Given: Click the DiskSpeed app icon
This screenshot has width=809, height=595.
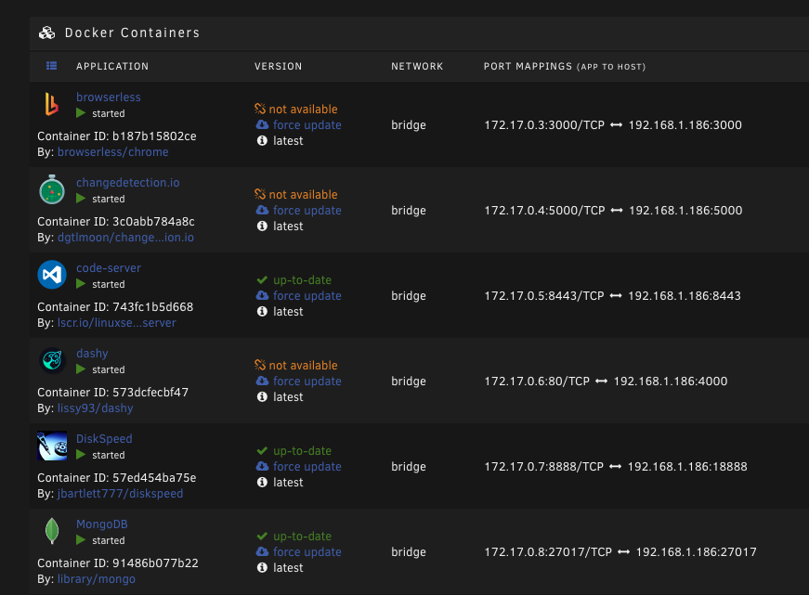Looking at the screenshot, I should pyautogui.click(x=52, y=446).
